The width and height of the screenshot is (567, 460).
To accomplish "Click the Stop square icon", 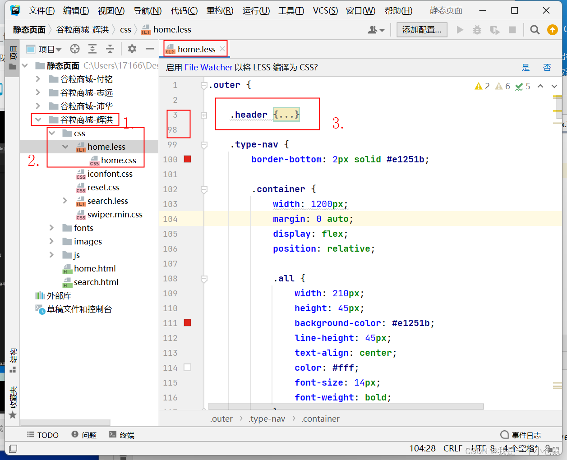I will click(x=512, y=30).
